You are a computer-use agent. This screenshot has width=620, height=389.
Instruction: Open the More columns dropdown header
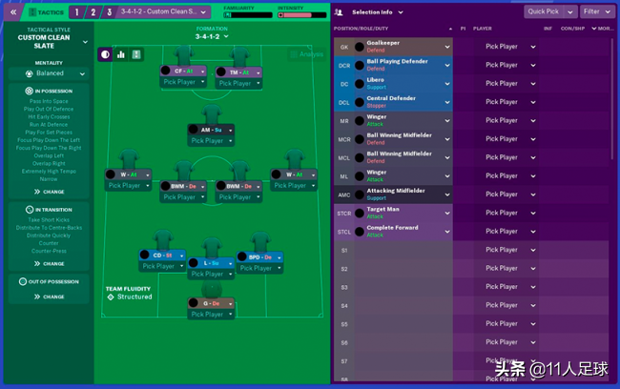[601, 29]
